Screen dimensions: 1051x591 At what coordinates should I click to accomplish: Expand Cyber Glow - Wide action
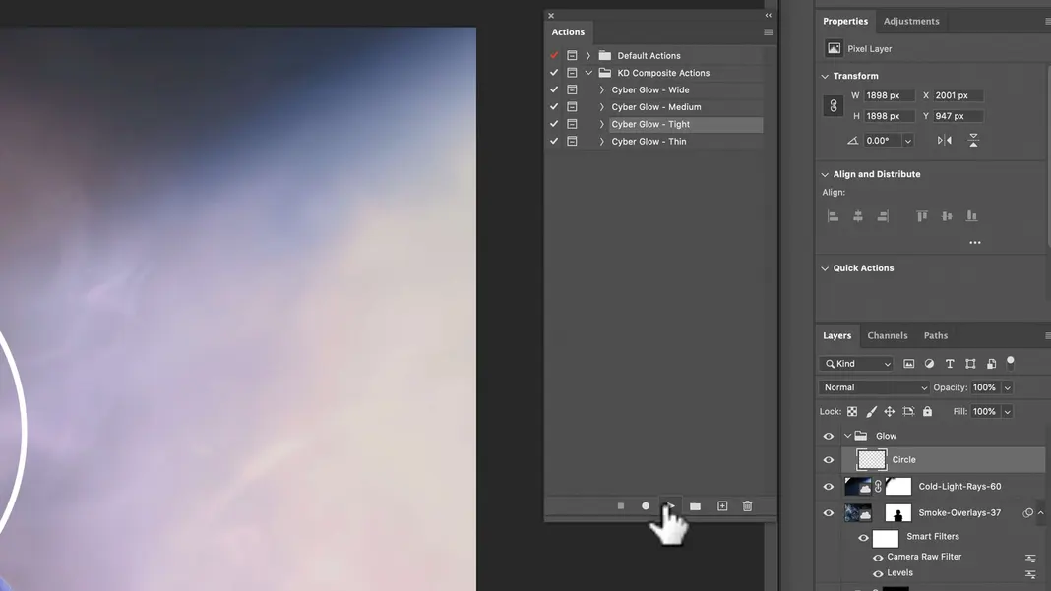tap(601, 89)
